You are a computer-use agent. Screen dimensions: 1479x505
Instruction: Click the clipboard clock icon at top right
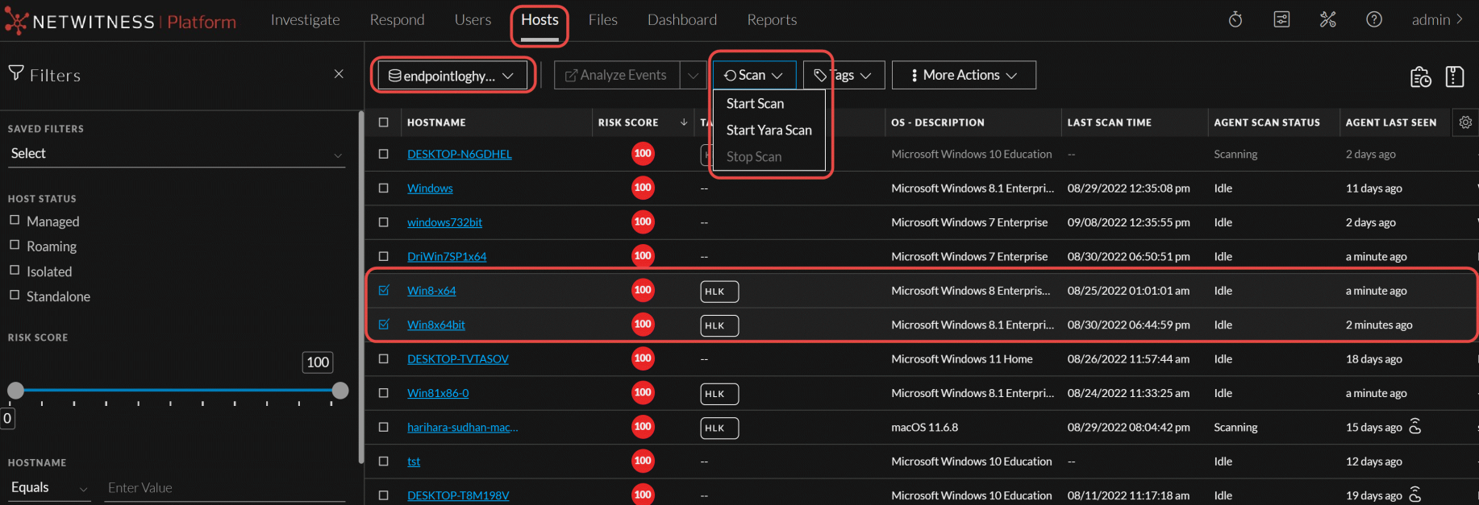pyautogui.click(x=1420, y=77)
